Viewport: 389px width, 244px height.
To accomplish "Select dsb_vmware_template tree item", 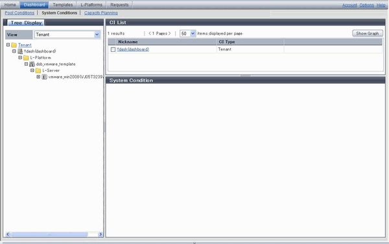I will [56, 64].
